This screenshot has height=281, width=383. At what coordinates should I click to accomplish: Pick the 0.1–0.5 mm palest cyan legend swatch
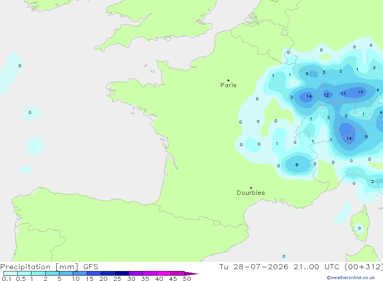[10, 273]
